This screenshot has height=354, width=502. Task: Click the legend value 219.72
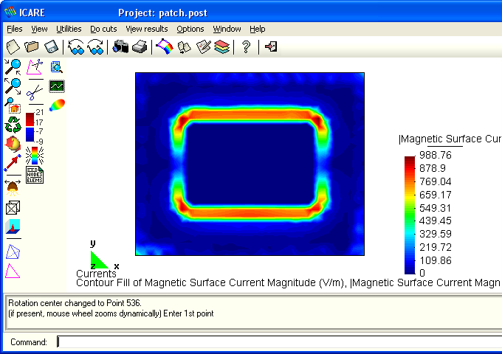coord(435,247)
